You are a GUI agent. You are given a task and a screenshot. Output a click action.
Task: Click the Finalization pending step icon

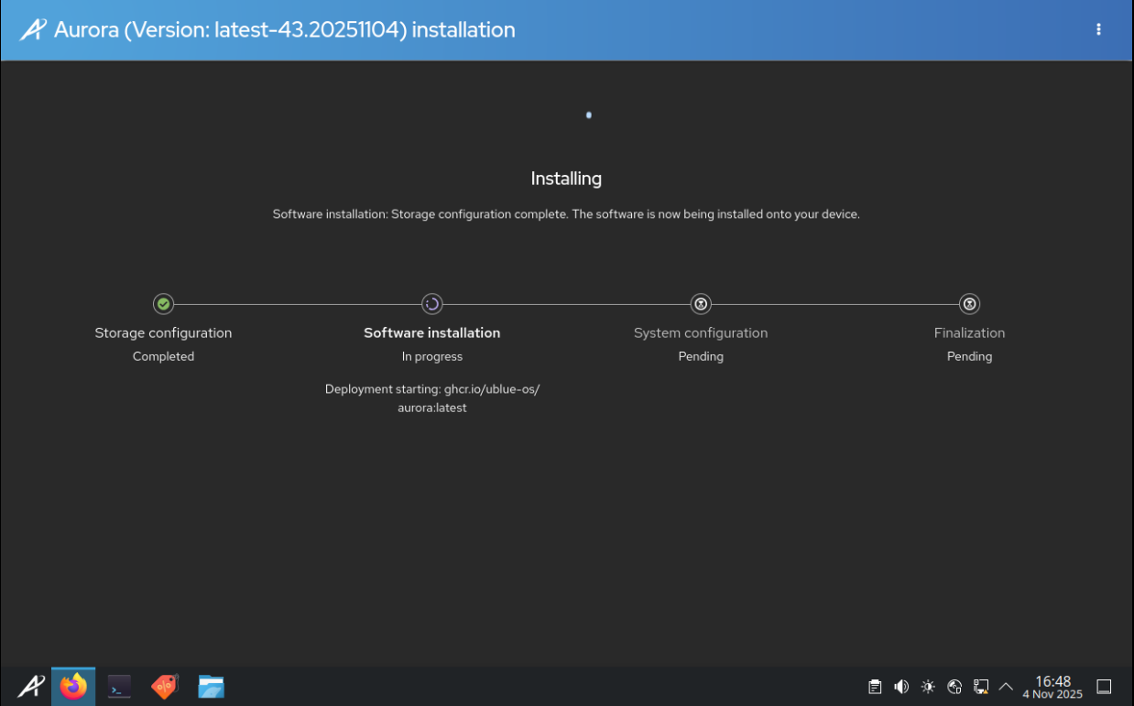coord(969,304)
